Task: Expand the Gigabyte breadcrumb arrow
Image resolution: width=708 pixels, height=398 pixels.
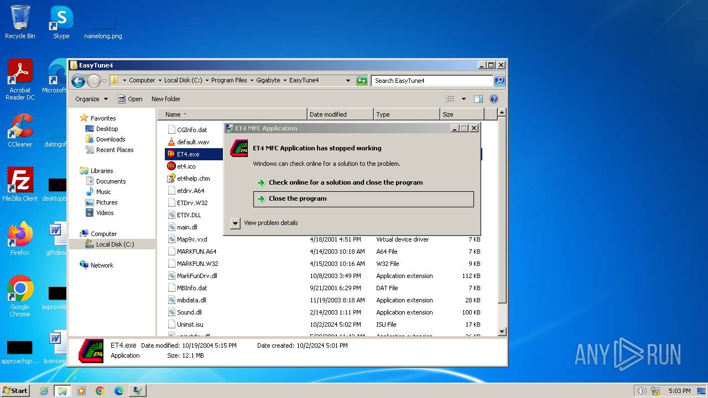Action: point(285,81)
